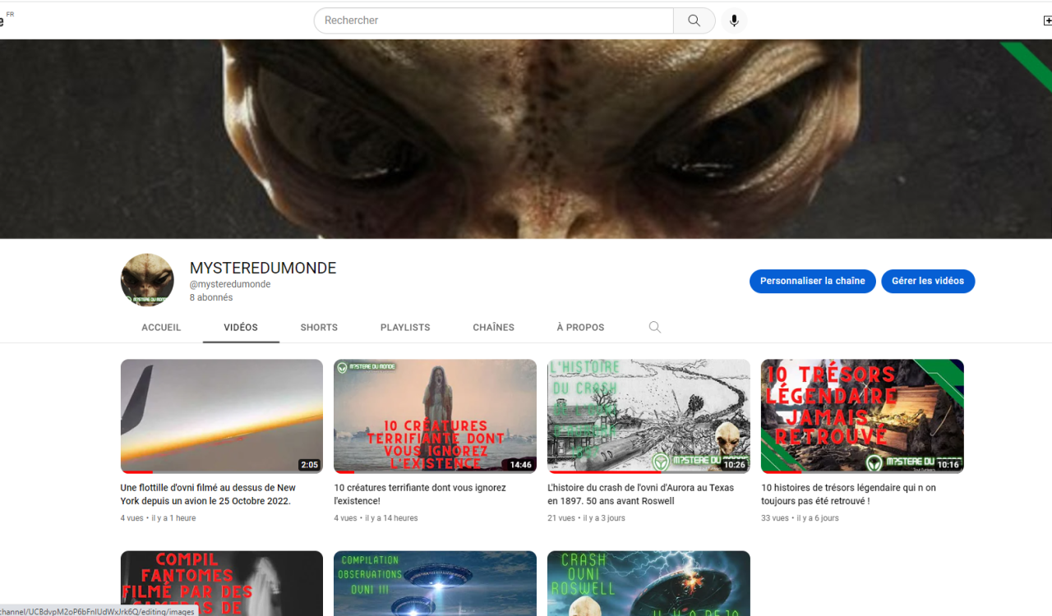Click title '10 créatures terrifiante dont vous ignorez'
Screen dimensions: 1052x616
420,494
